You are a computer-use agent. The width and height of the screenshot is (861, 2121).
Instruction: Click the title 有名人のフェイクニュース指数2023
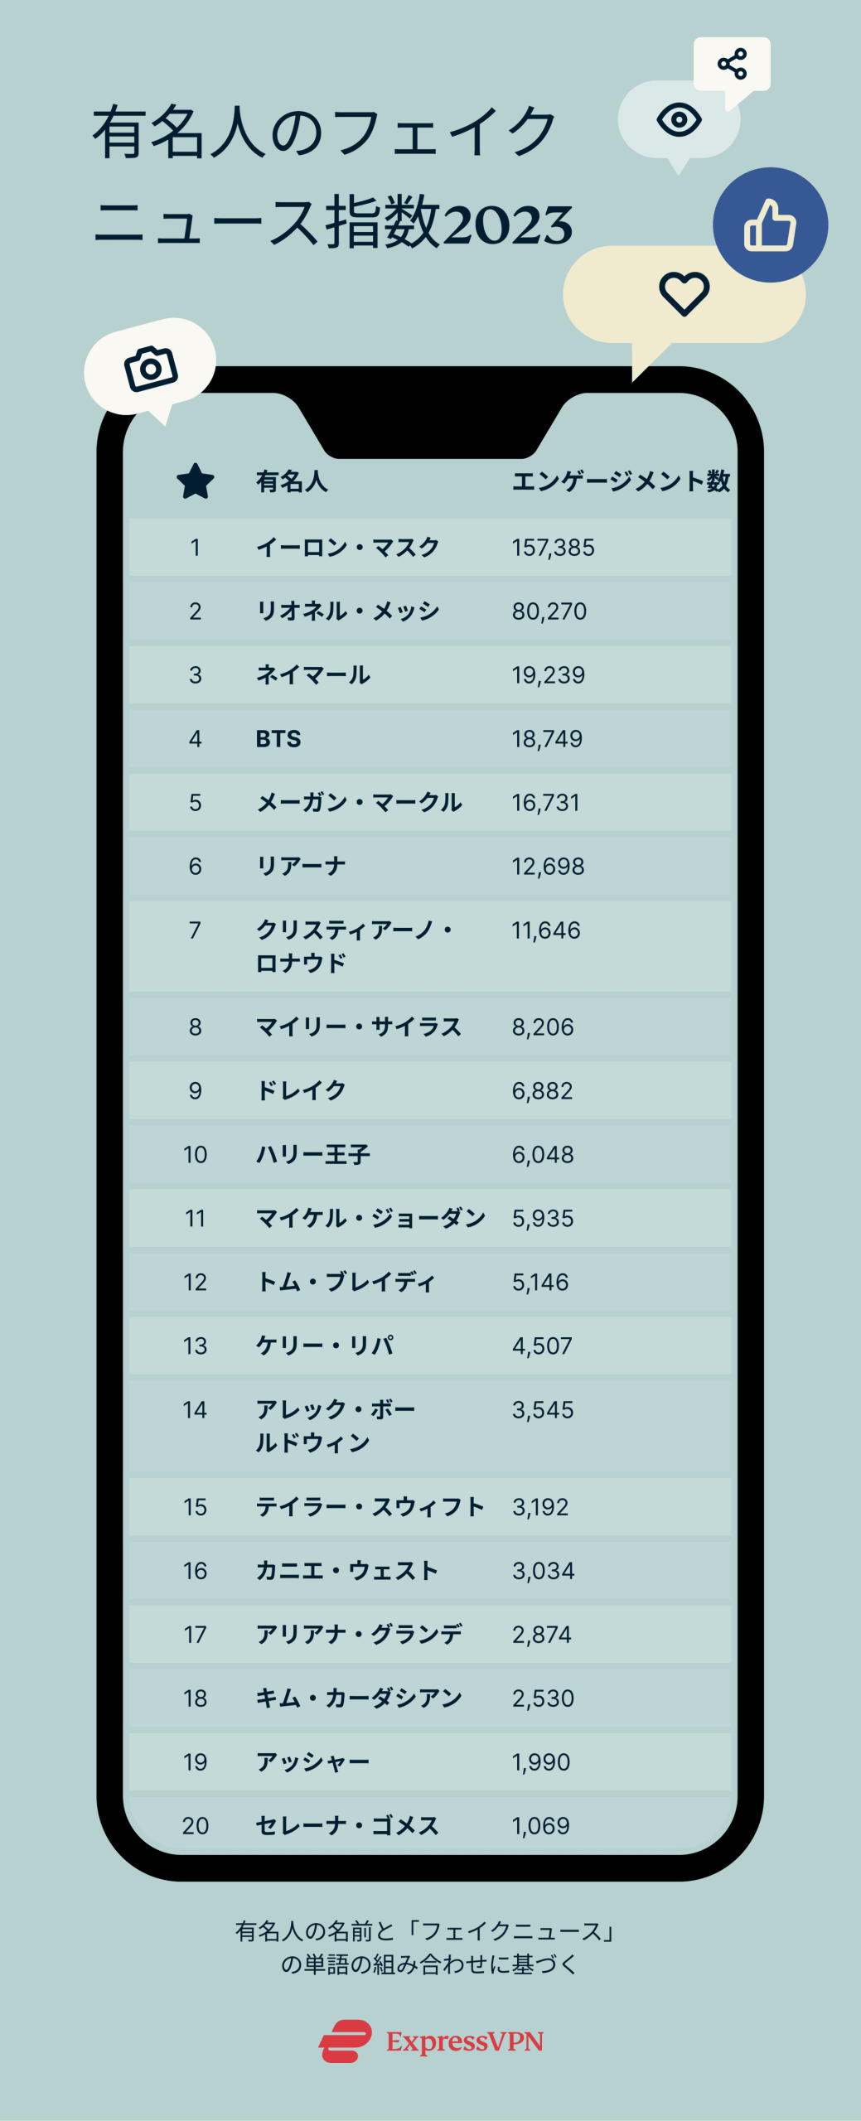pos(331,177)
